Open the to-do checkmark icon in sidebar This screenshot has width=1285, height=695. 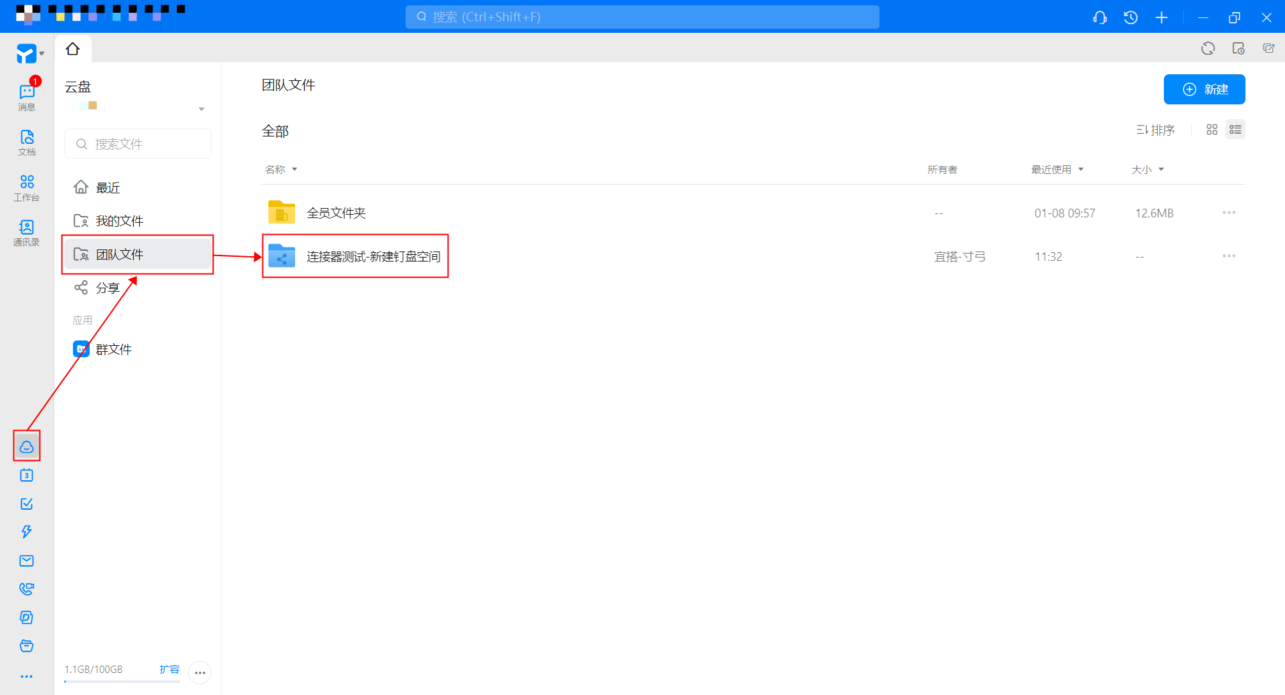[27, 504]
